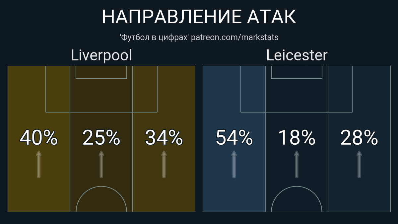Click the arrow under Liverpool's 34%
Viewport: 398px width, 224px height.
[164, 164]
